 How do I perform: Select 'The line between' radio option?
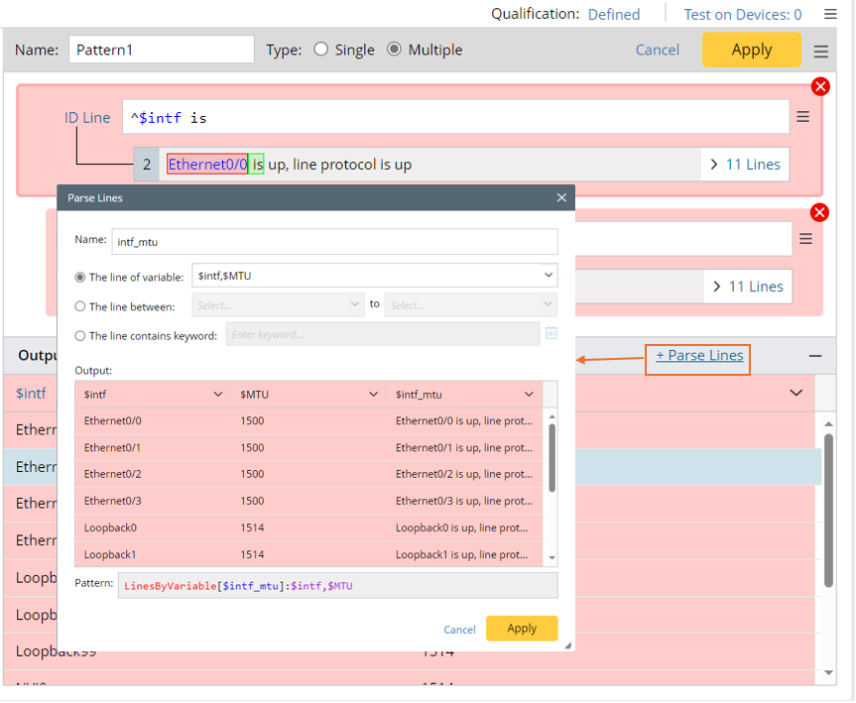80,306
